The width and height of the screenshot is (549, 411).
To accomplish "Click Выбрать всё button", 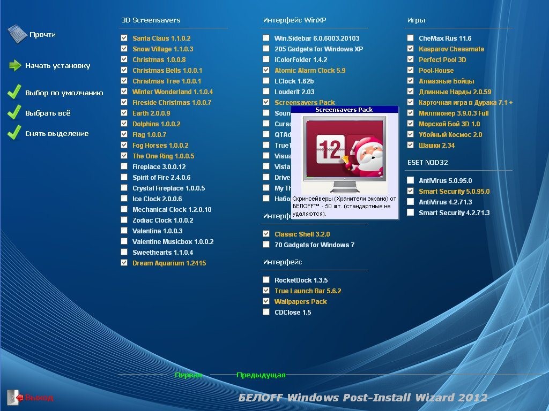I will pyautogui.click(x=48, y=113).
